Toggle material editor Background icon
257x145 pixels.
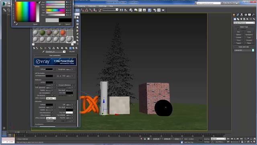pyautogui.click(x=78, y=24)
